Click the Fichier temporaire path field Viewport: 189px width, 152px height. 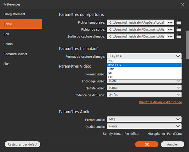tap(136, 22)
